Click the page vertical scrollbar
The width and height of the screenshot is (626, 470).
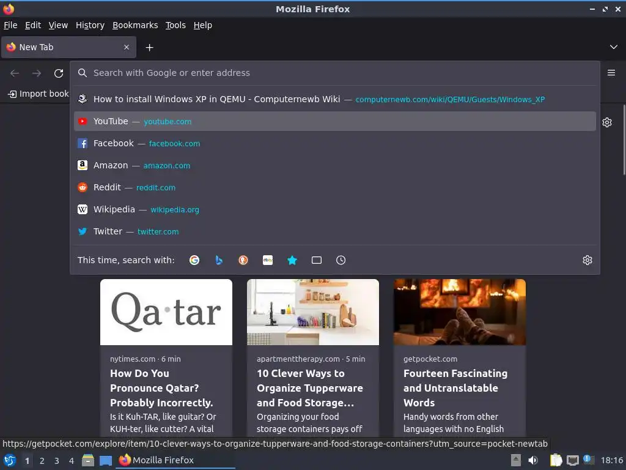pos(624,140)
